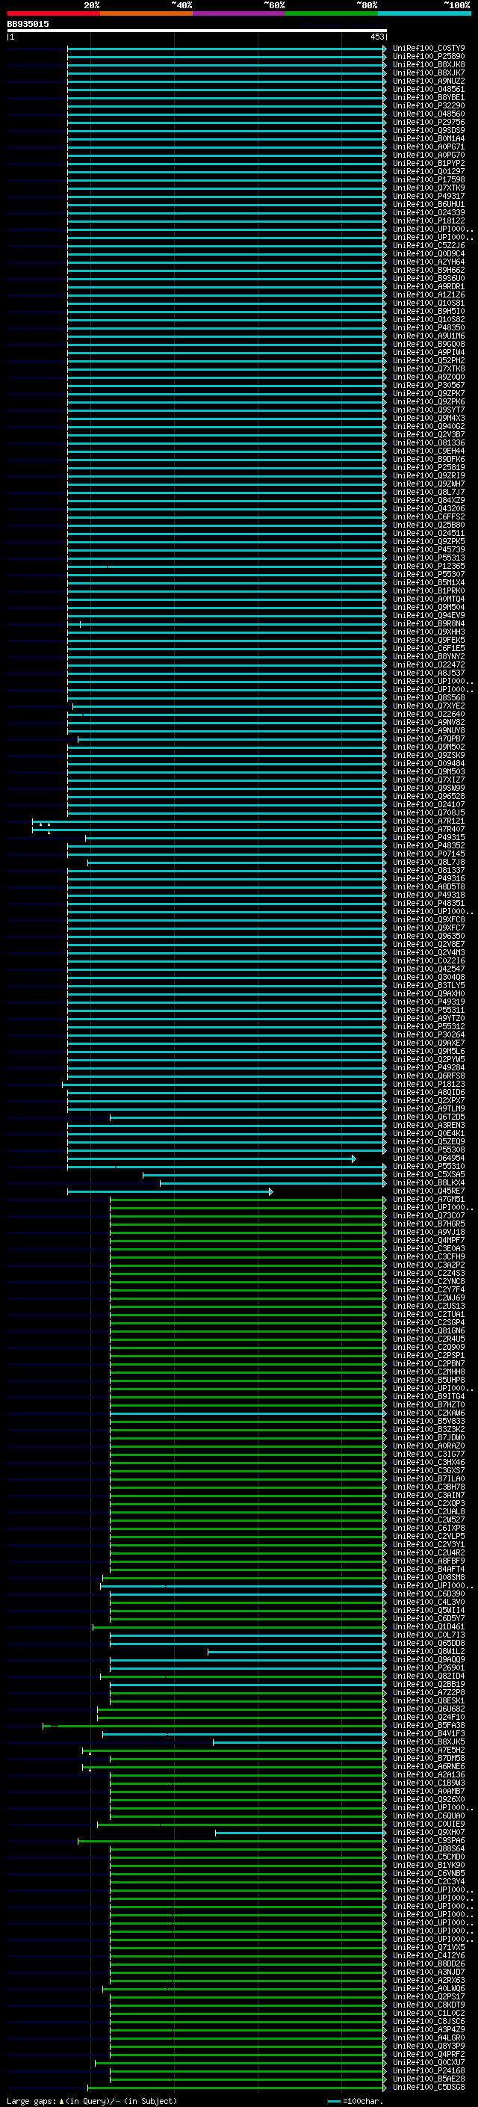Open hit UniRef100_P32290

[429, 105]
